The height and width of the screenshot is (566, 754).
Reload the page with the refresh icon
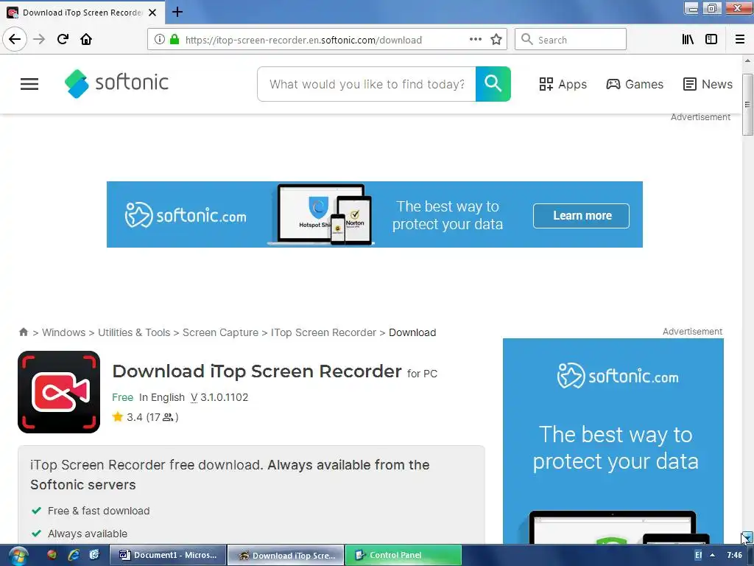point(63,39)
